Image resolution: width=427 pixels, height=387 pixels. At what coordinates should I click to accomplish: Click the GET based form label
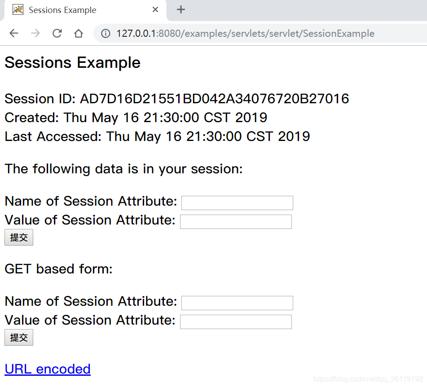(x=58, y=269)
